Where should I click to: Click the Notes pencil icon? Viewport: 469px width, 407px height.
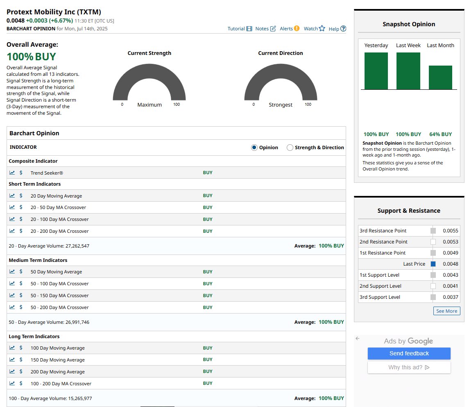(273, 29)
